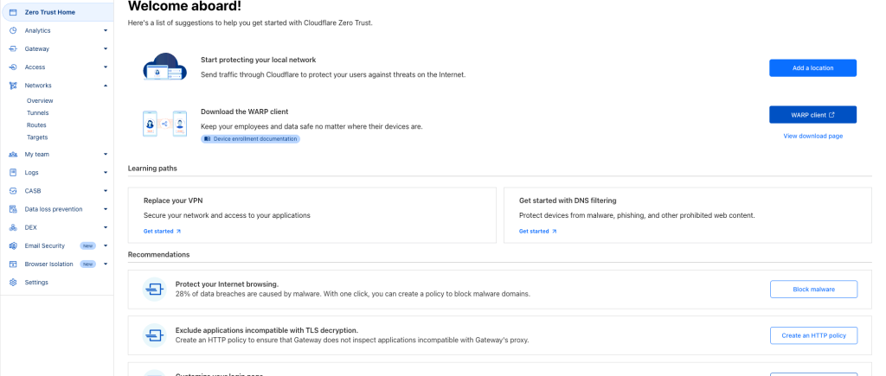
Task: Click the Browser Isolation icon
Action: [13, 264]
